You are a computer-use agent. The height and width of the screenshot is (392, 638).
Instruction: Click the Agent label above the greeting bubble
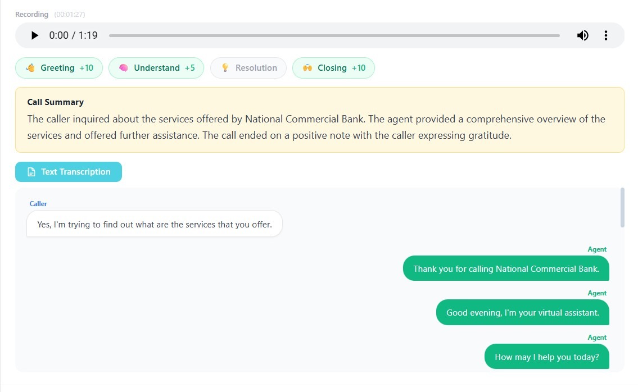click(597, 249)
